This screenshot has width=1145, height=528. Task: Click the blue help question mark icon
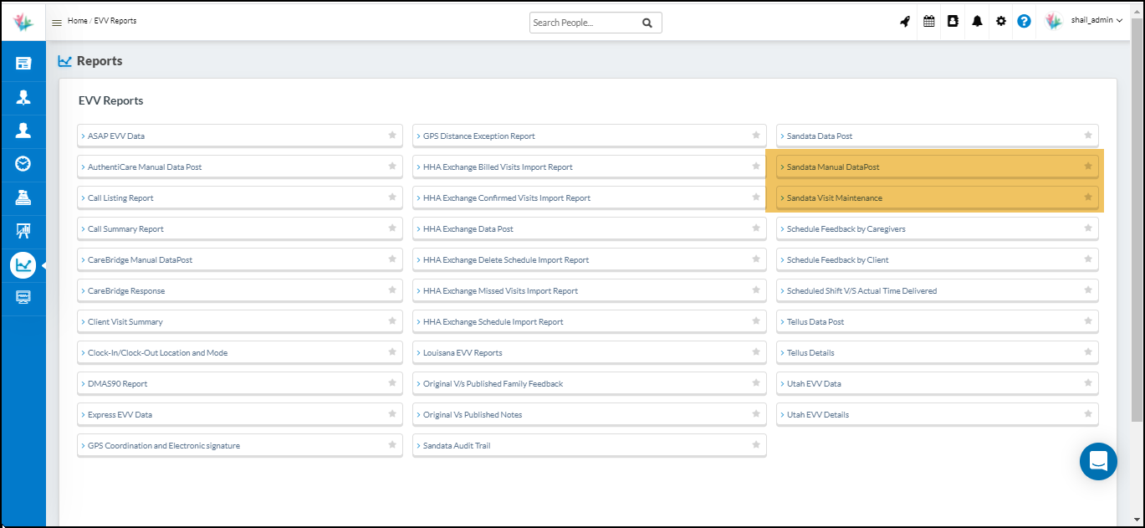point(1024,22)
